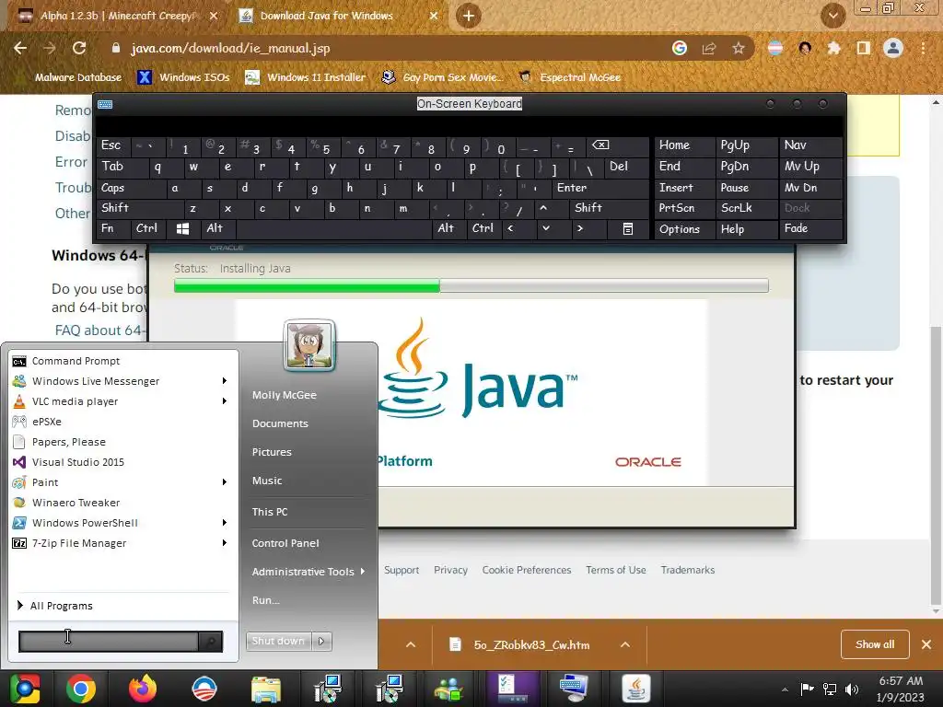The height and width of the screenshot is (707, 943).
Task: Click the Shut down button
Action: pos(279,642)
